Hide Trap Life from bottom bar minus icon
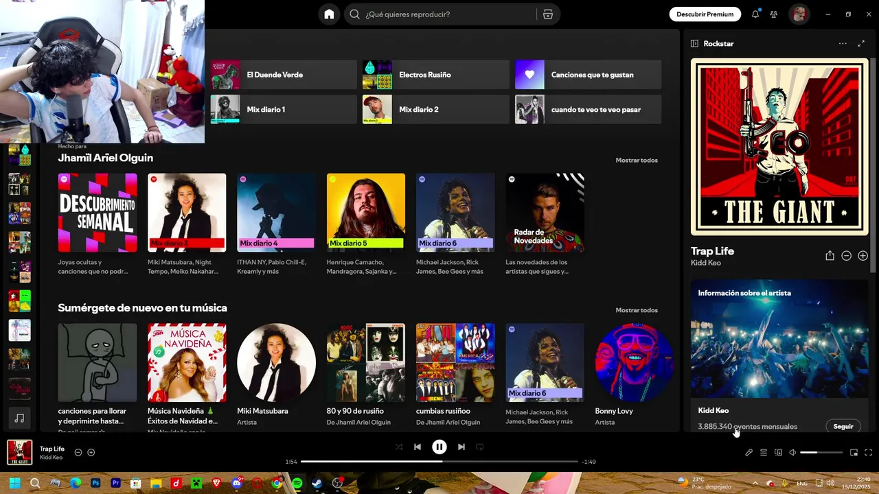Image resolution: width=879 pixels, height=494 pixels. pyautogui.click(x=78, y=452)
